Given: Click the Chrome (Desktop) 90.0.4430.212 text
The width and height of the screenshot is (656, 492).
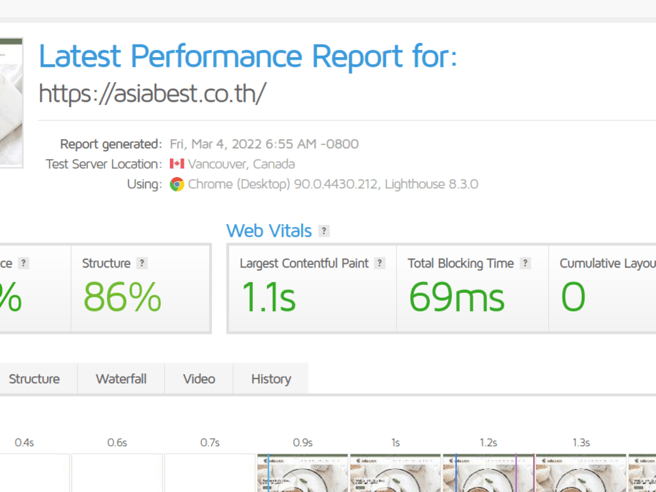Looking at the screenshot, I should pyautogui.click(x=333, y=184).
